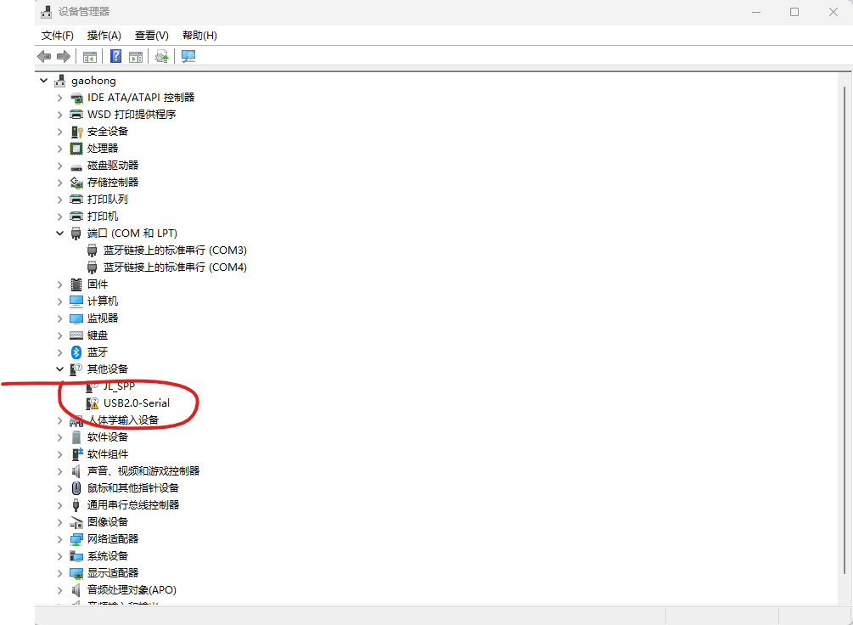Image resolution: width=853 pixels, height=625 pixels.
Task: Collapse the 端口 (COM 和 LPT) branch
Action: click(59, 233)
